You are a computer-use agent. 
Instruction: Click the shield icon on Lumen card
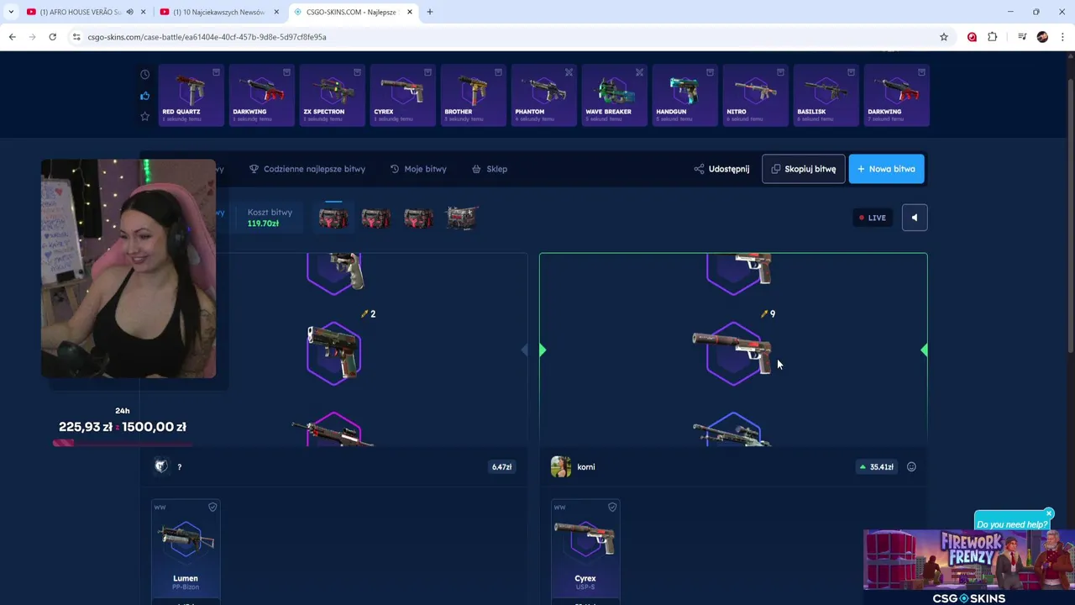tap(212, 507)
